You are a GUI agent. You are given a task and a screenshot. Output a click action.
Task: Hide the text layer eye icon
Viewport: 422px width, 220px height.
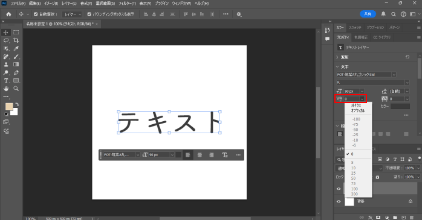click(x=339, y=189)
